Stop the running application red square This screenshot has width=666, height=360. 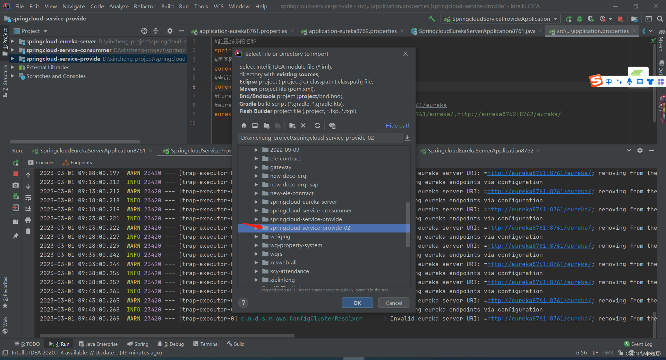coord(621,19)
